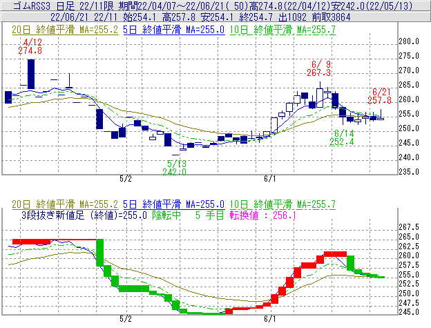This screenshot has width=431, height=328.
Task: Click the 6/1 date label on the lower chart
Action: click(269, 319)
